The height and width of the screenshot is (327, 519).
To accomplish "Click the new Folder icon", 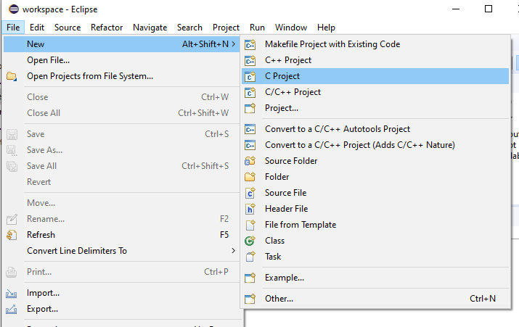I will (x=250, y=177).
